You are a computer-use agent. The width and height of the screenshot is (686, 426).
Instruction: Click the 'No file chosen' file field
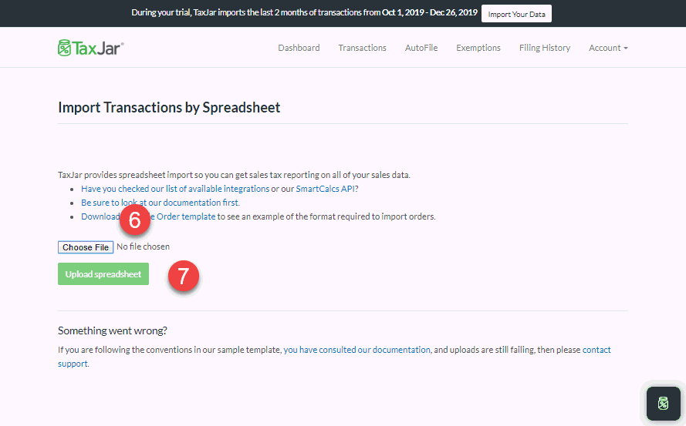click(144, 247)
